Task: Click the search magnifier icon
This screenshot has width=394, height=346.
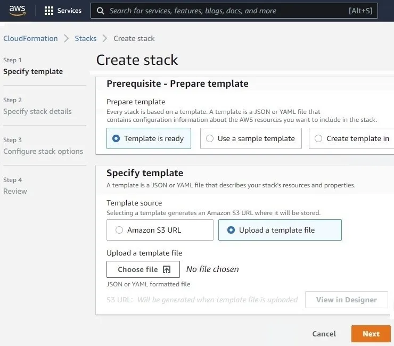Action: (100, 11)
